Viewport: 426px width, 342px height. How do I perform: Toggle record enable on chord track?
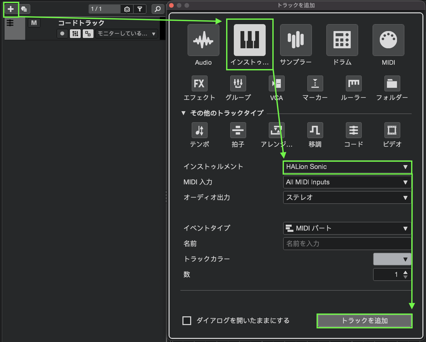point(62,34)
